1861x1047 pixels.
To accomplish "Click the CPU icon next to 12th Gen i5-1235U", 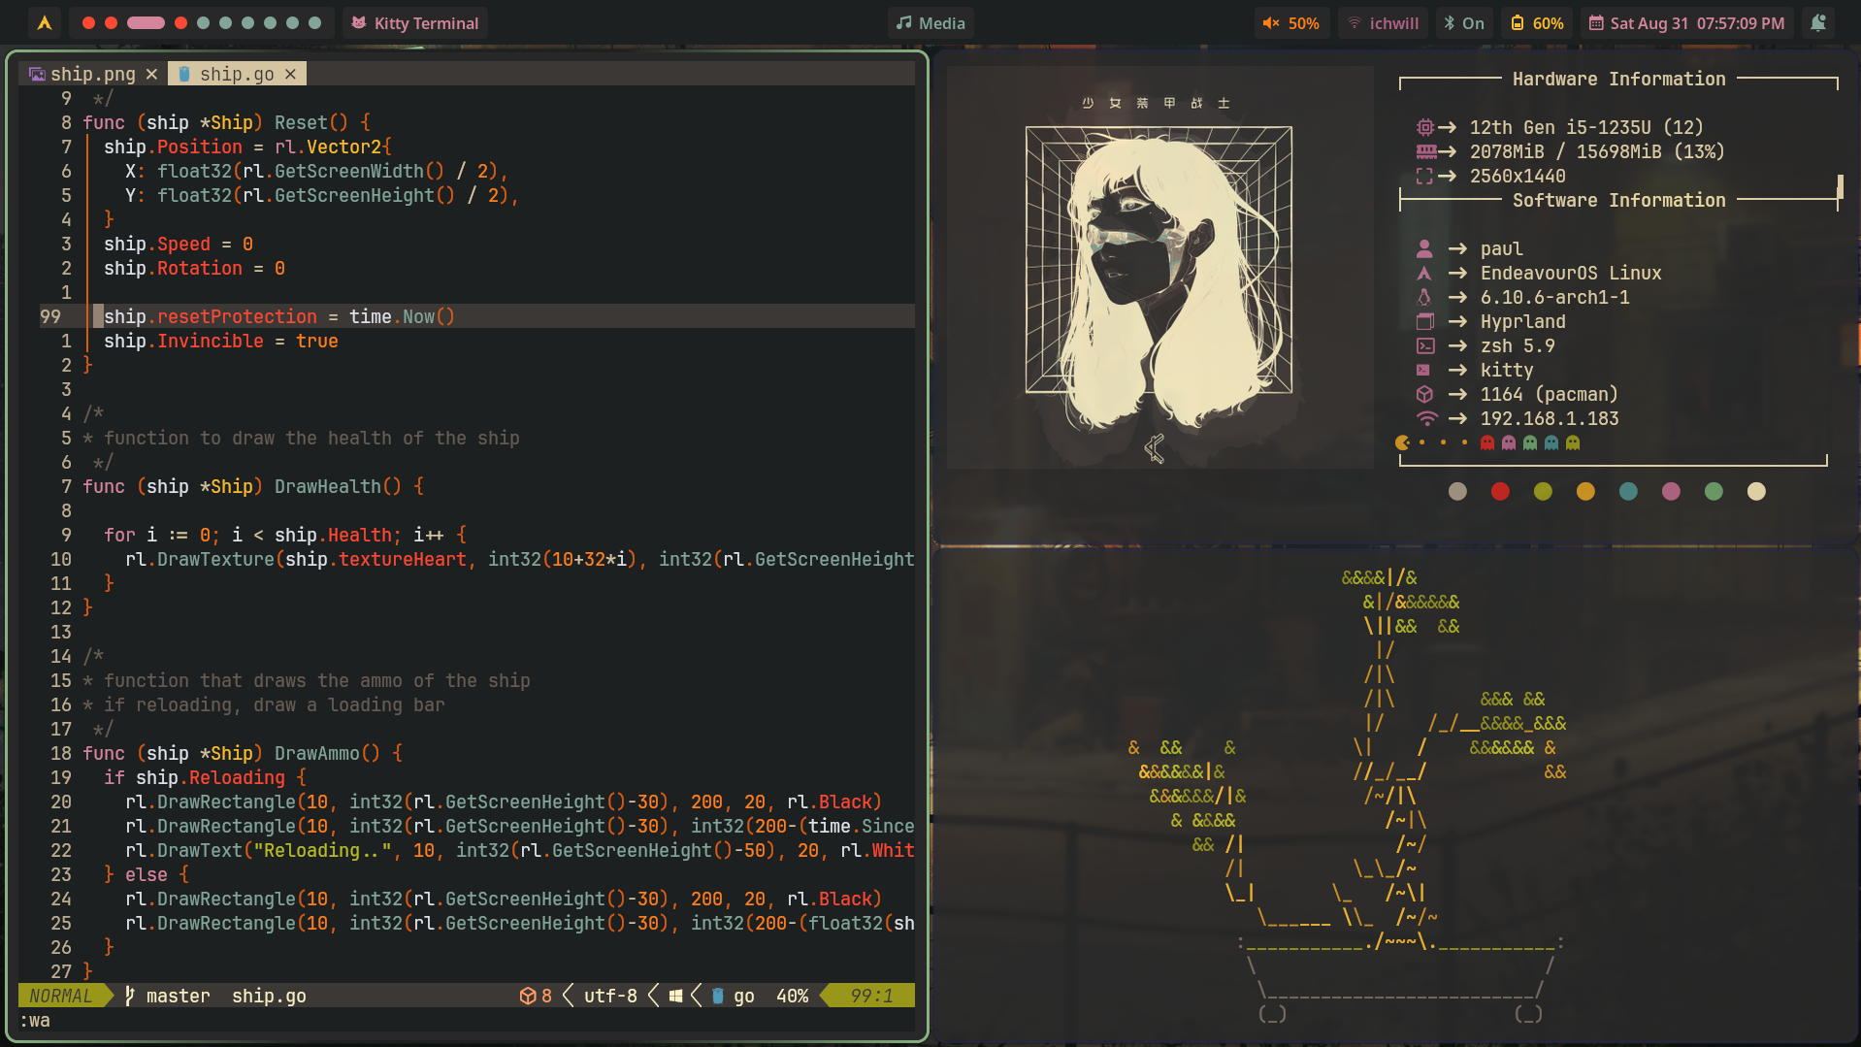I will pos(1424,127).
